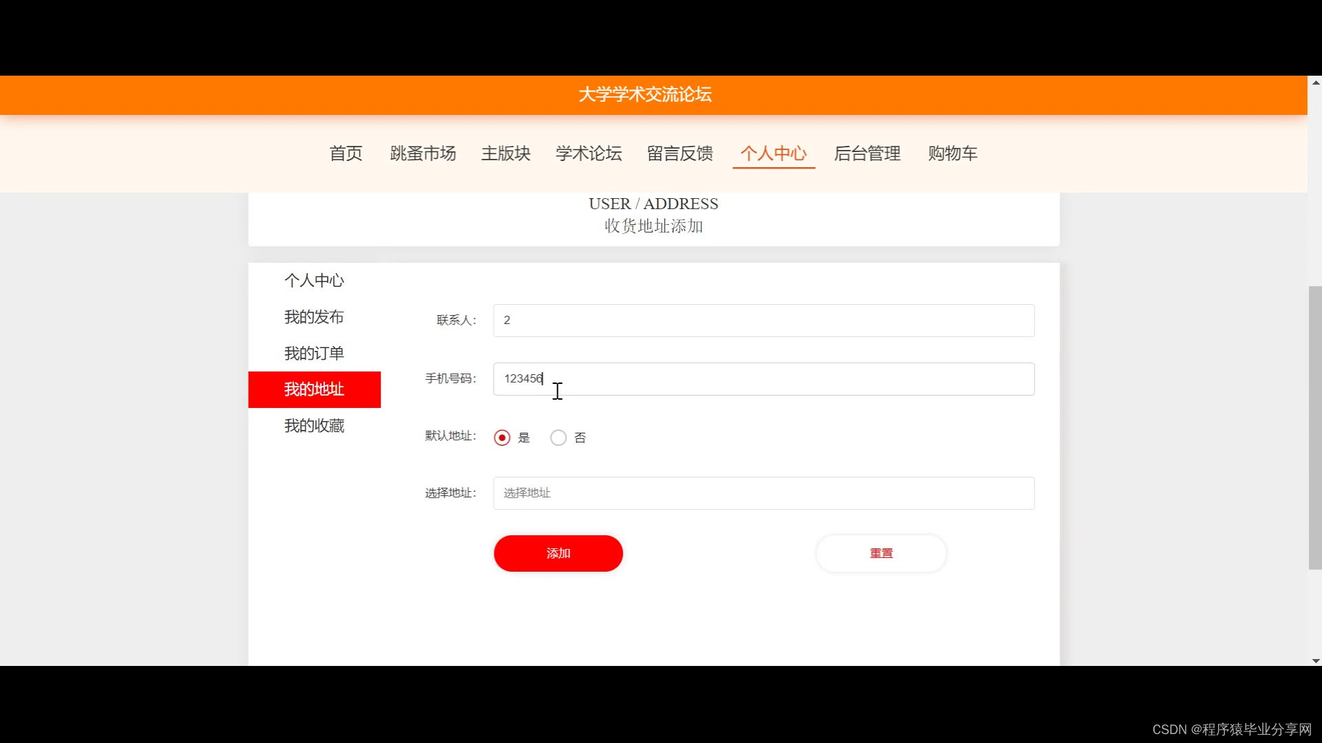Viewport: 1322px width, 743px height.
Task: View the 购物车 page
Action: pos(952,153)
